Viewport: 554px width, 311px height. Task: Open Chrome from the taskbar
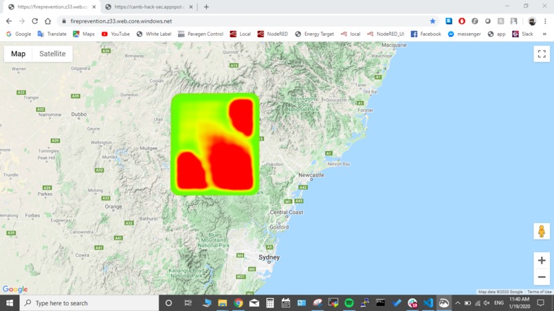[239, 303]
